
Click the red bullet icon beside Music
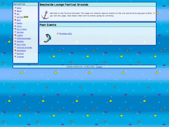[x=15, y=26]
